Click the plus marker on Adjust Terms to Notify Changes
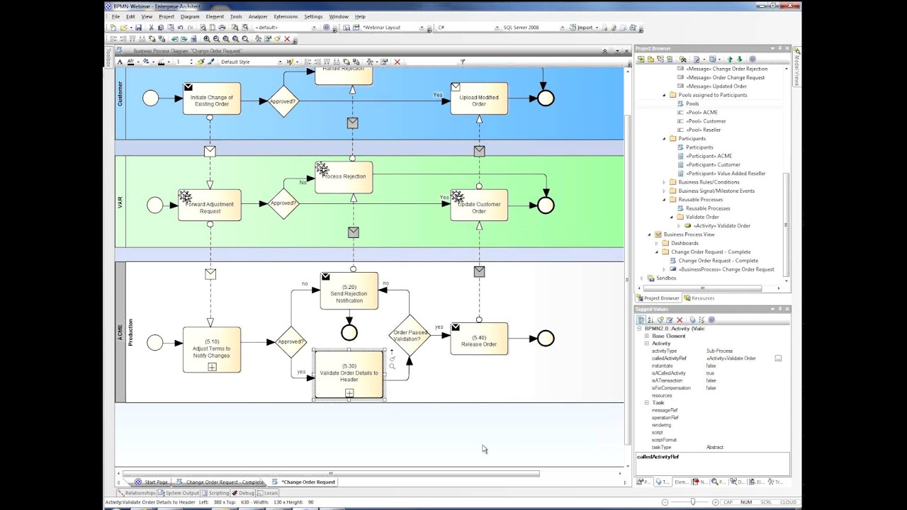 click(x=212, y=367)
